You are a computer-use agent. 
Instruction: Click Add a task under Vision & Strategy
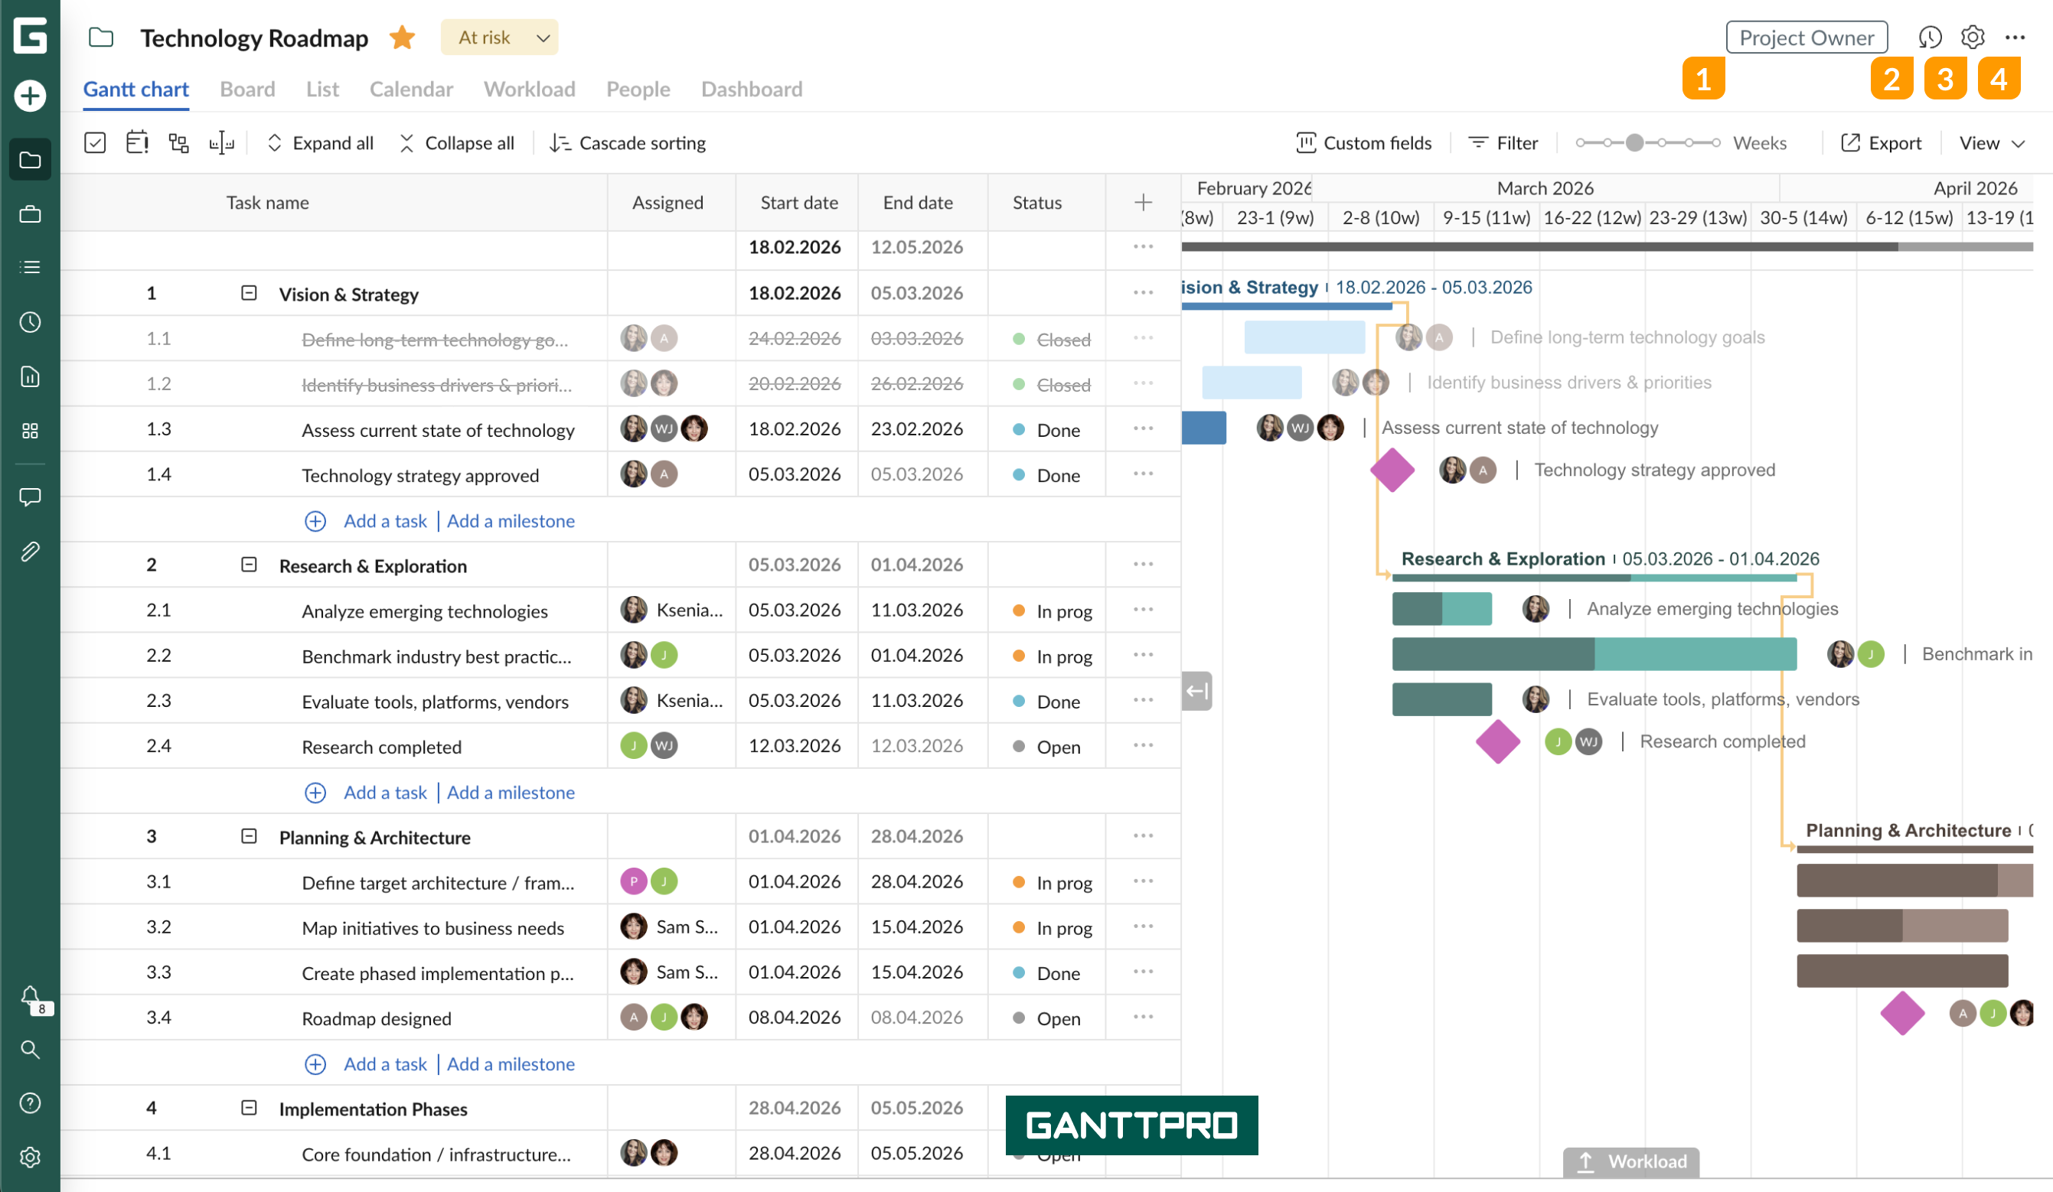tap(385, 521)
